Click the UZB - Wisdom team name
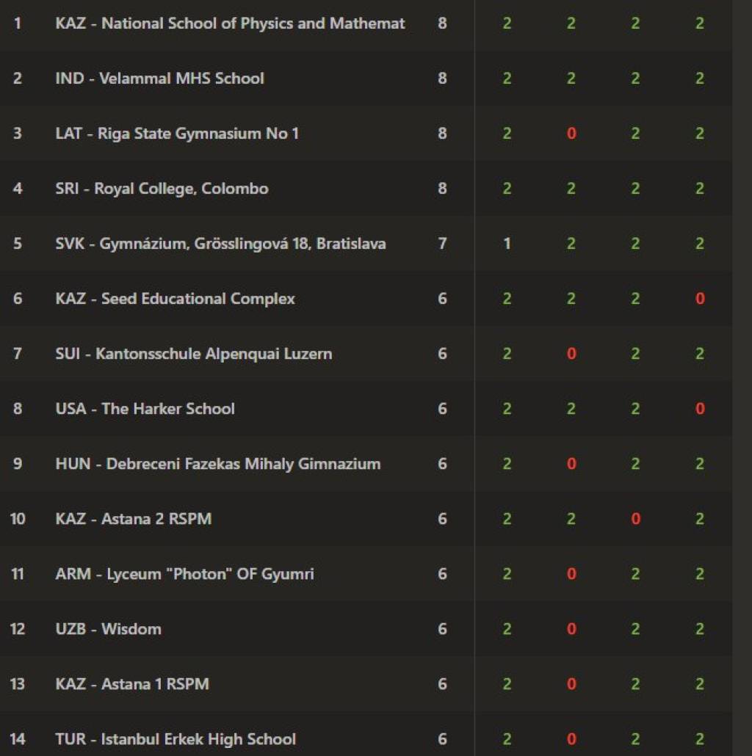Image resolution: width=752 pixels, height=756 pixels. [x=108, y=629]
